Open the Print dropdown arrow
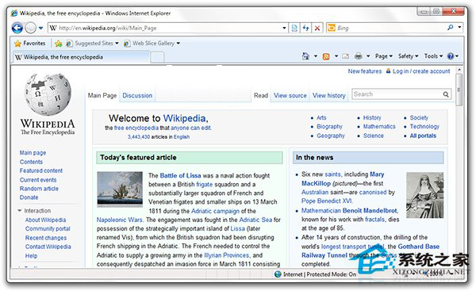This screenshot has height=291, width=476. [368, 56]
